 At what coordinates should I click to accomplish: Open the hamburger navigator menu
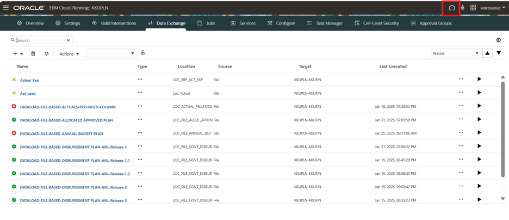(x=6, y=8)
